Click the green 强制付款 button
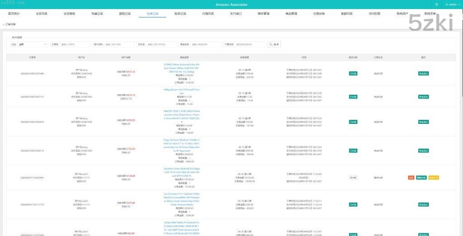The width and height of the screenshot is (463, 236). click(x=421, y=178)
